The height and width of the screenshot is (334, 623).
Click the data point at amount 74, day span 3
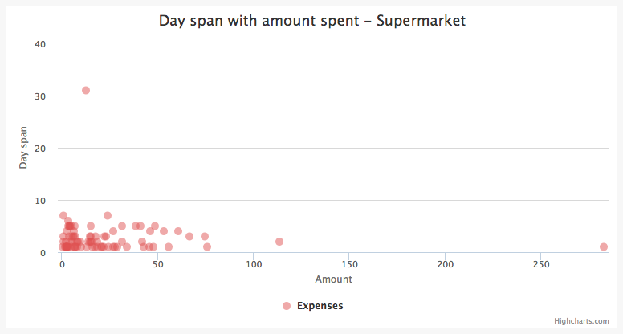click(x=205, y=236)
